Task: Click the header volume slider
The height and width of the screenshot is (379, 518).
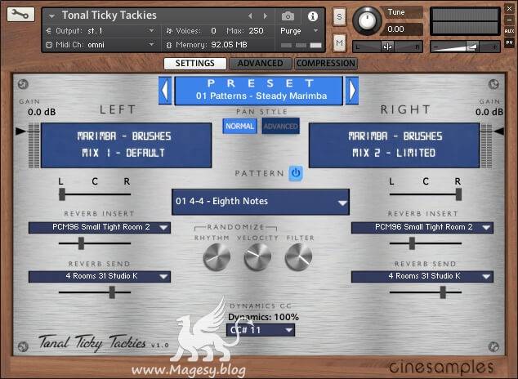Action: pos(465,47)
